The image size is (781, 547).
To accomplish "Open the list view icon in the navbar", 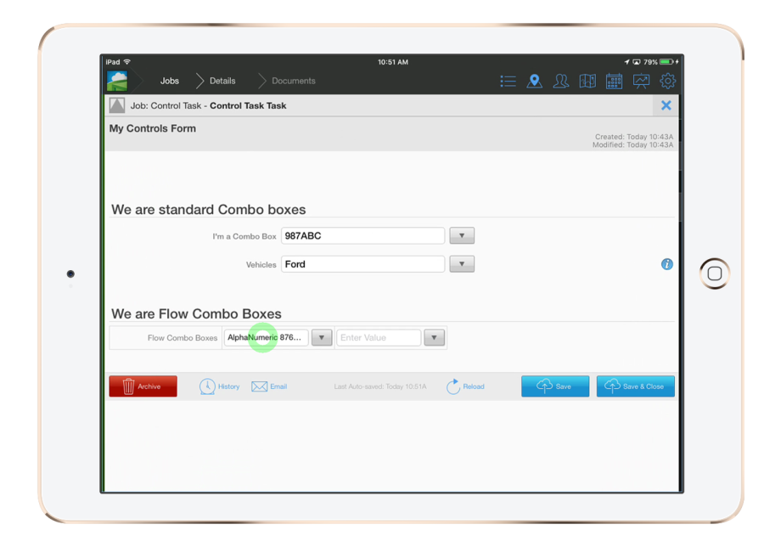I will 508,81.
